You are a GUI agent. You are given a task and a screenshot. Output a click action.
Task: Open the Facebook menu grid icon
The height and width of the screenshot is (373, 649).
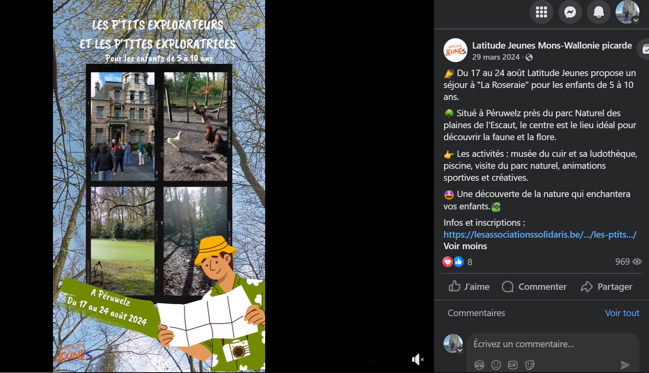point(541,12)
